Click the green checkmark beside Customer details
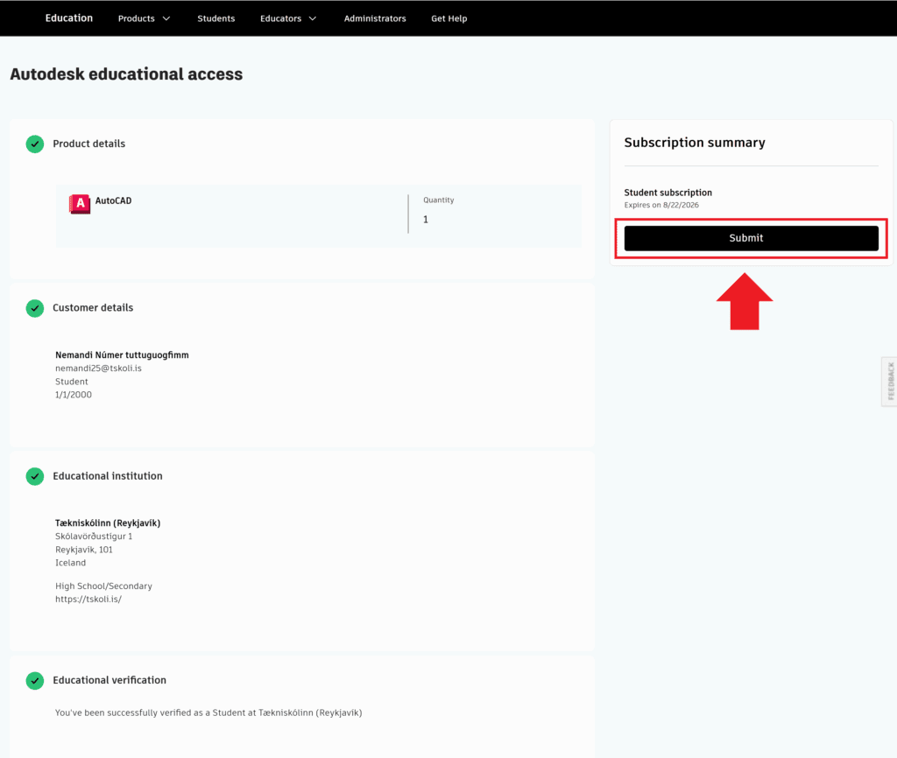897x758 pixels. coord(35,308)
